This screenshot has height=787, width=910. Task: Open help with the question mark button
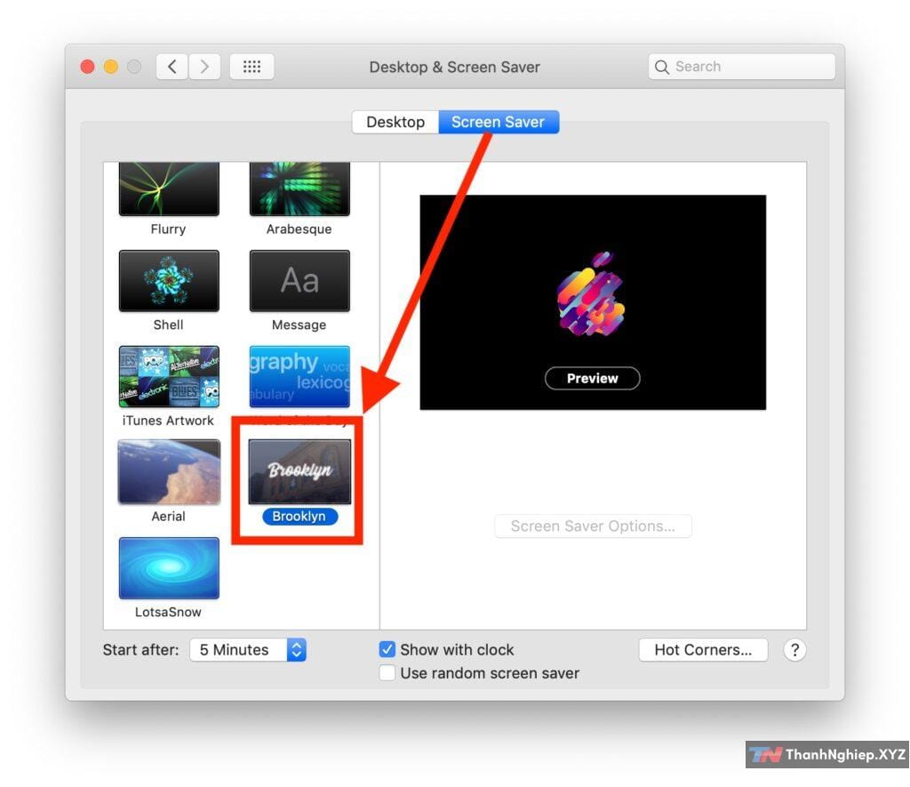coord(794,649)
